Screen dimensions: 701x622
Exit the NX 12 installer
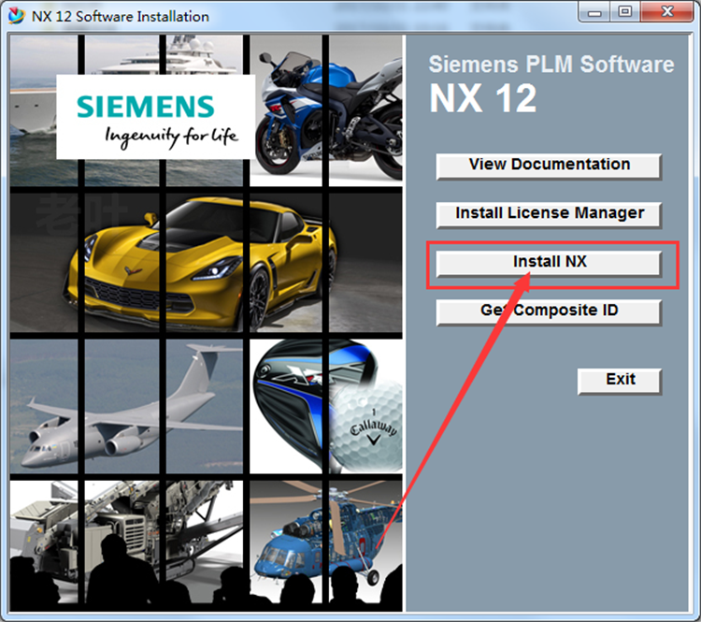click(620, 382)
